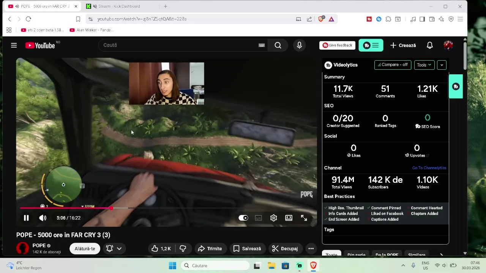The height and width of the screenshot is (273, 486).
Task: Open Brave Wallet icon in toolbar
Action: (432, 19)
